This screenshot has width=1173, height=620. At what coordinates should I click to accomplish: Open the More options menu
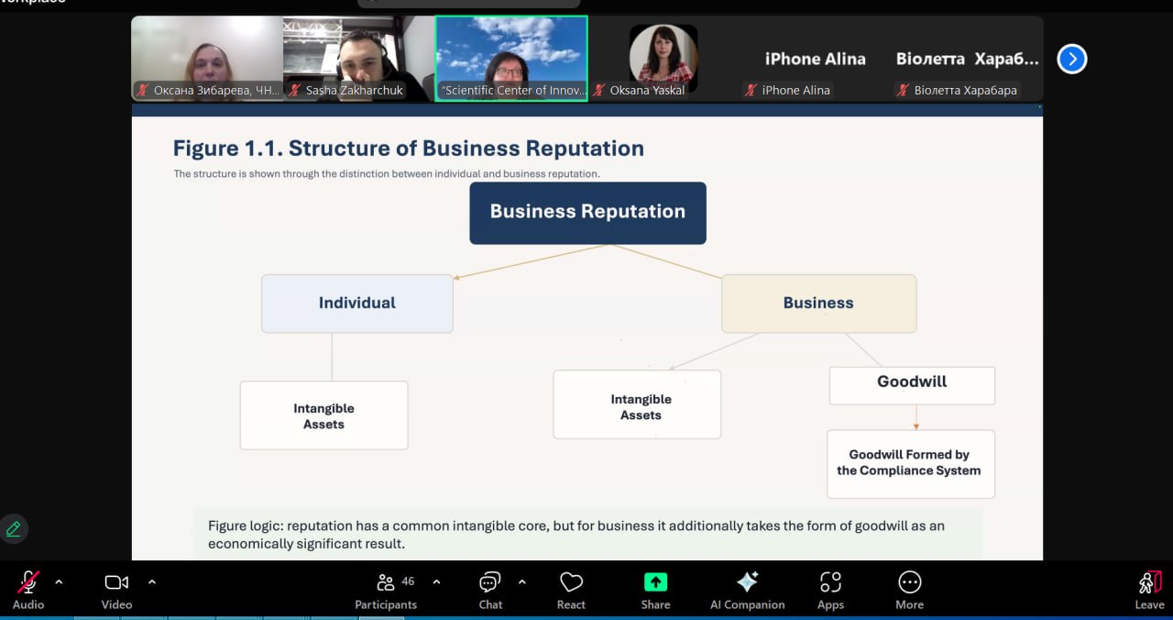coord(909,589)
